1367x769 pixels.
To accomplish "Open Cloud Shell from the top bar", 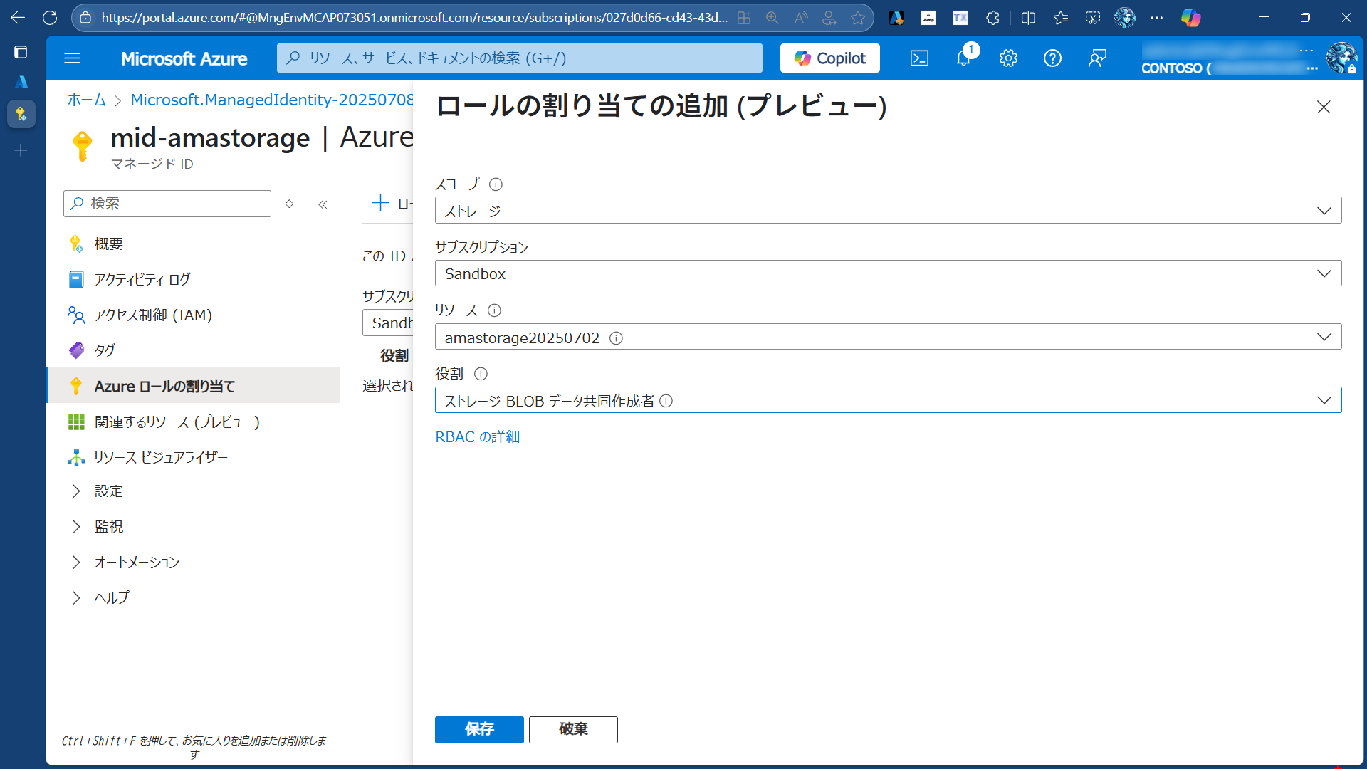I will click(919, 58).
